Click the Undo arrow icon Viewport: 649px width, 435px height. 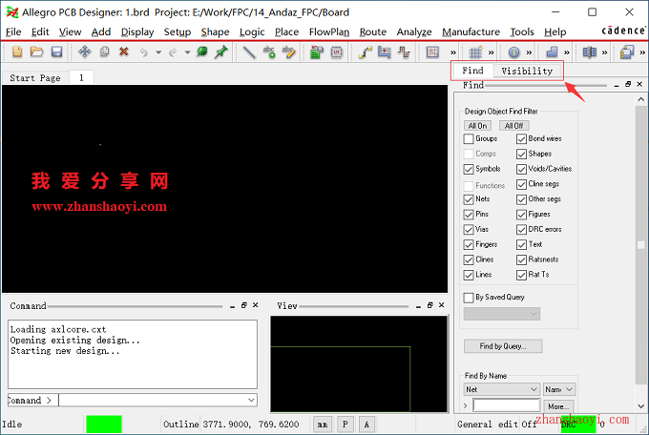pos(143,52)
